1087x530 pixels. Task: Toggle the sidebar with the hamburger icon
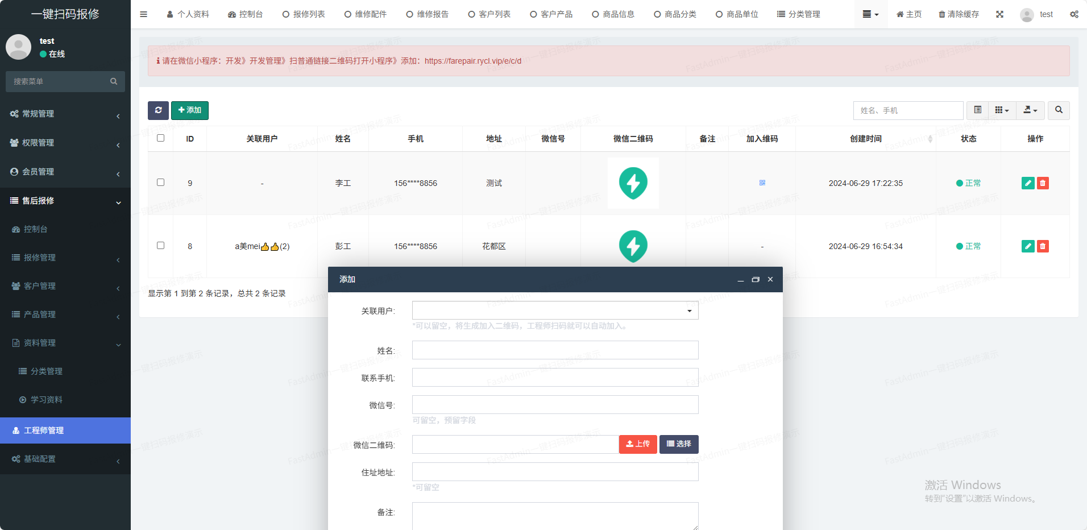pos(143,14)
